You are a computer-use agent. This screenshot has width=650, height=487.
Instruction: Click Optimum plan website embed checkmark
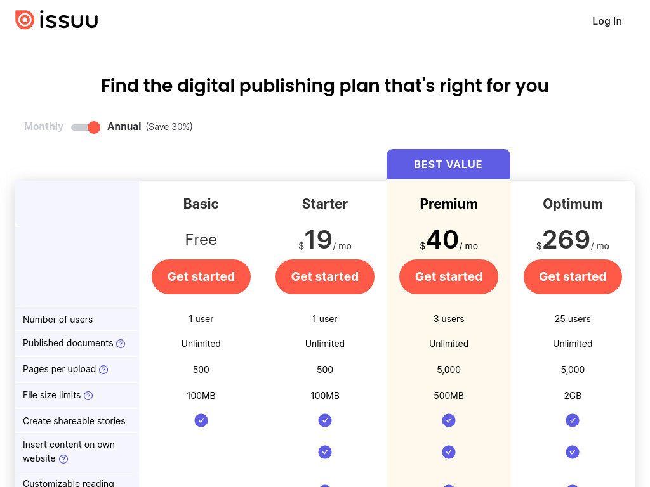click(x=573, y=451)
